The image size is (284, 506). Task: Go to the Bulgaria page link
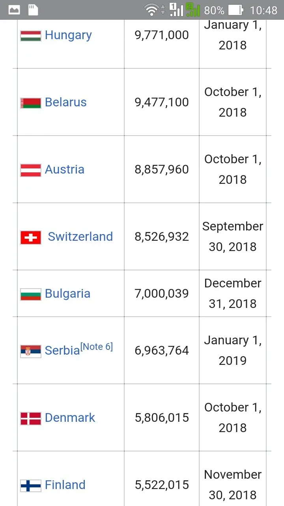pyautogui.click(x=67, y=294)
